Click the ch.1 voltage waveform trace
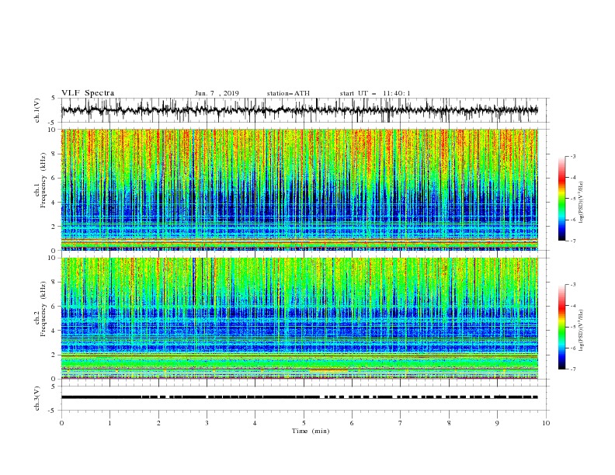 click(x=299, y=110)
